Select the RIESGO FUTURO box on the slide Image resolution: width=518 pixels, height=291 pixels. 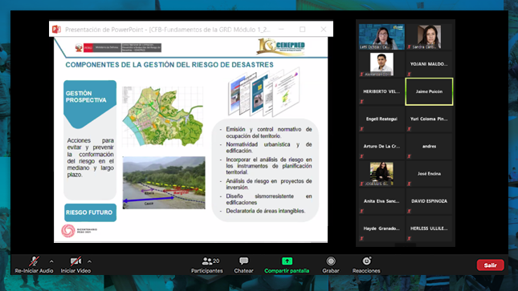point(90,212)
